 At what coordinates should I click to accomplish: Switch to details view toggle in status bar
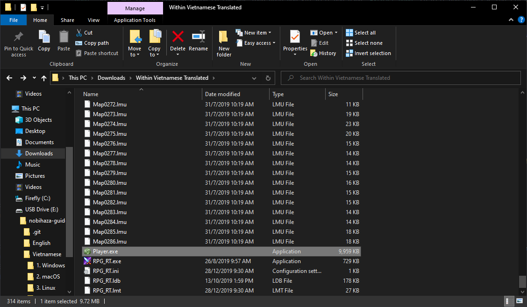pyautogui.click(x=508, y=301)
